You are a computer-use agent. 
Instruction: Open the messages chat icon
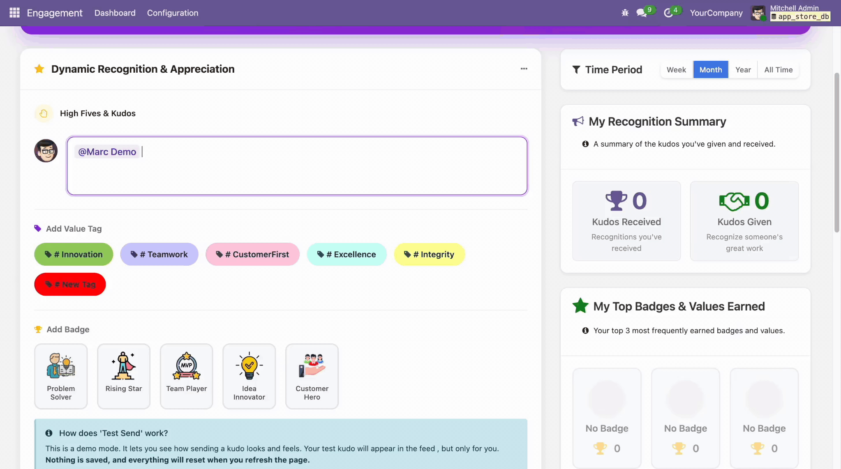pos(641,13)
